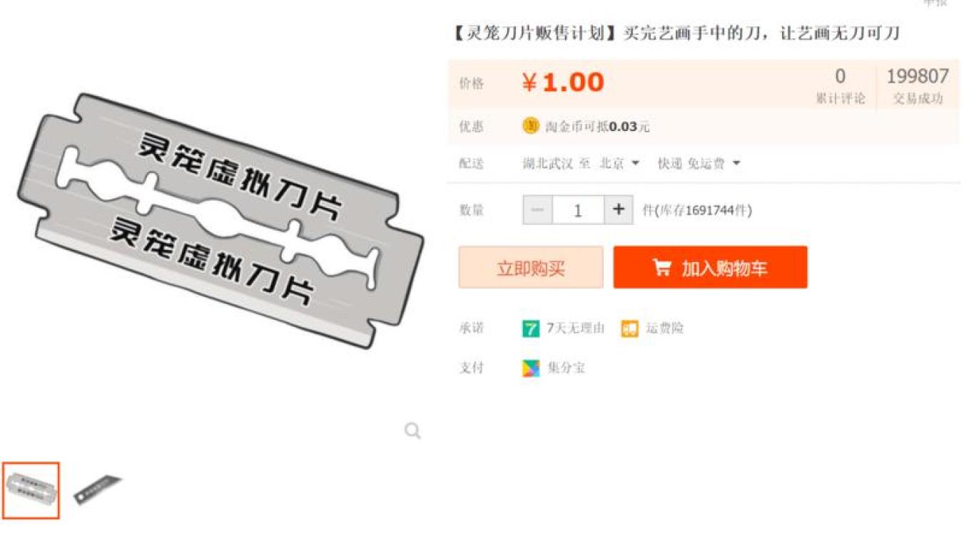Click the quantity input field
Image resolution: width=964 pixels, height=535 pixels.
[578, 210]
